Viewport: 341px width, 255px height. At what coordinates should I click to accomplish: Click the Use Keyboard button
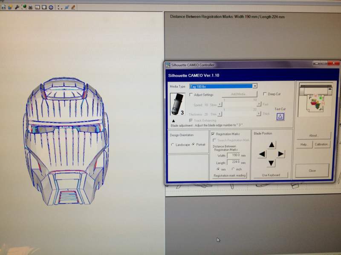pos(271,175)
